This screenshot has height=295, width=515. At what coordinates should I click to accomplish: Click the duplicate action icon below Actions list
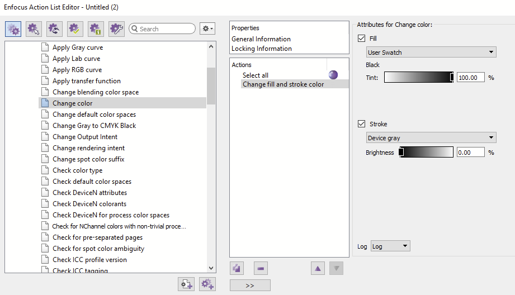[x=237, y=268]
